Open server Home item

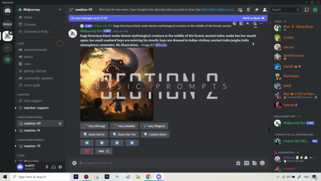pyautogui.click(x=40, y=18)
